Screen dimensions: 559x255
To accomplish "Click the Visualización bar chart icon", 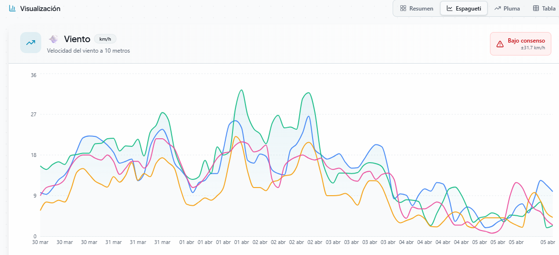I will pyautogui.click(x=12, y=9).
